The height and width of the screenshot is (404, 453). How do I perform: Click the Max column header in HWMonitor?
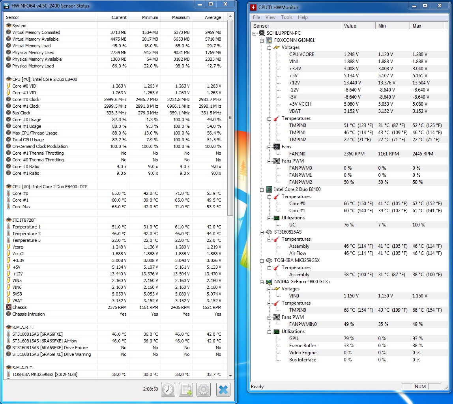pos(427,26)
